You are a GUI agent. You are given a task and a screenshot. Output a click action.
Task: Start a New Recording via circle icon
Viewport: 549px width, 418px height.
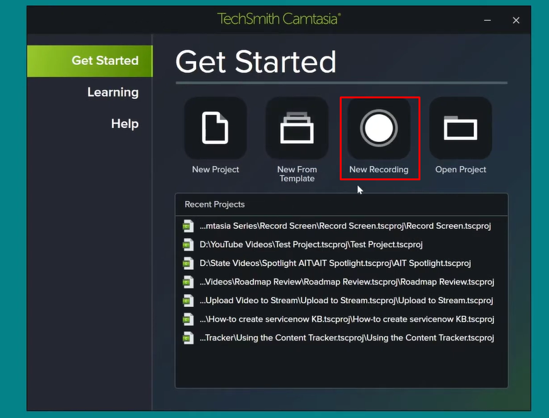coord(379,128)
